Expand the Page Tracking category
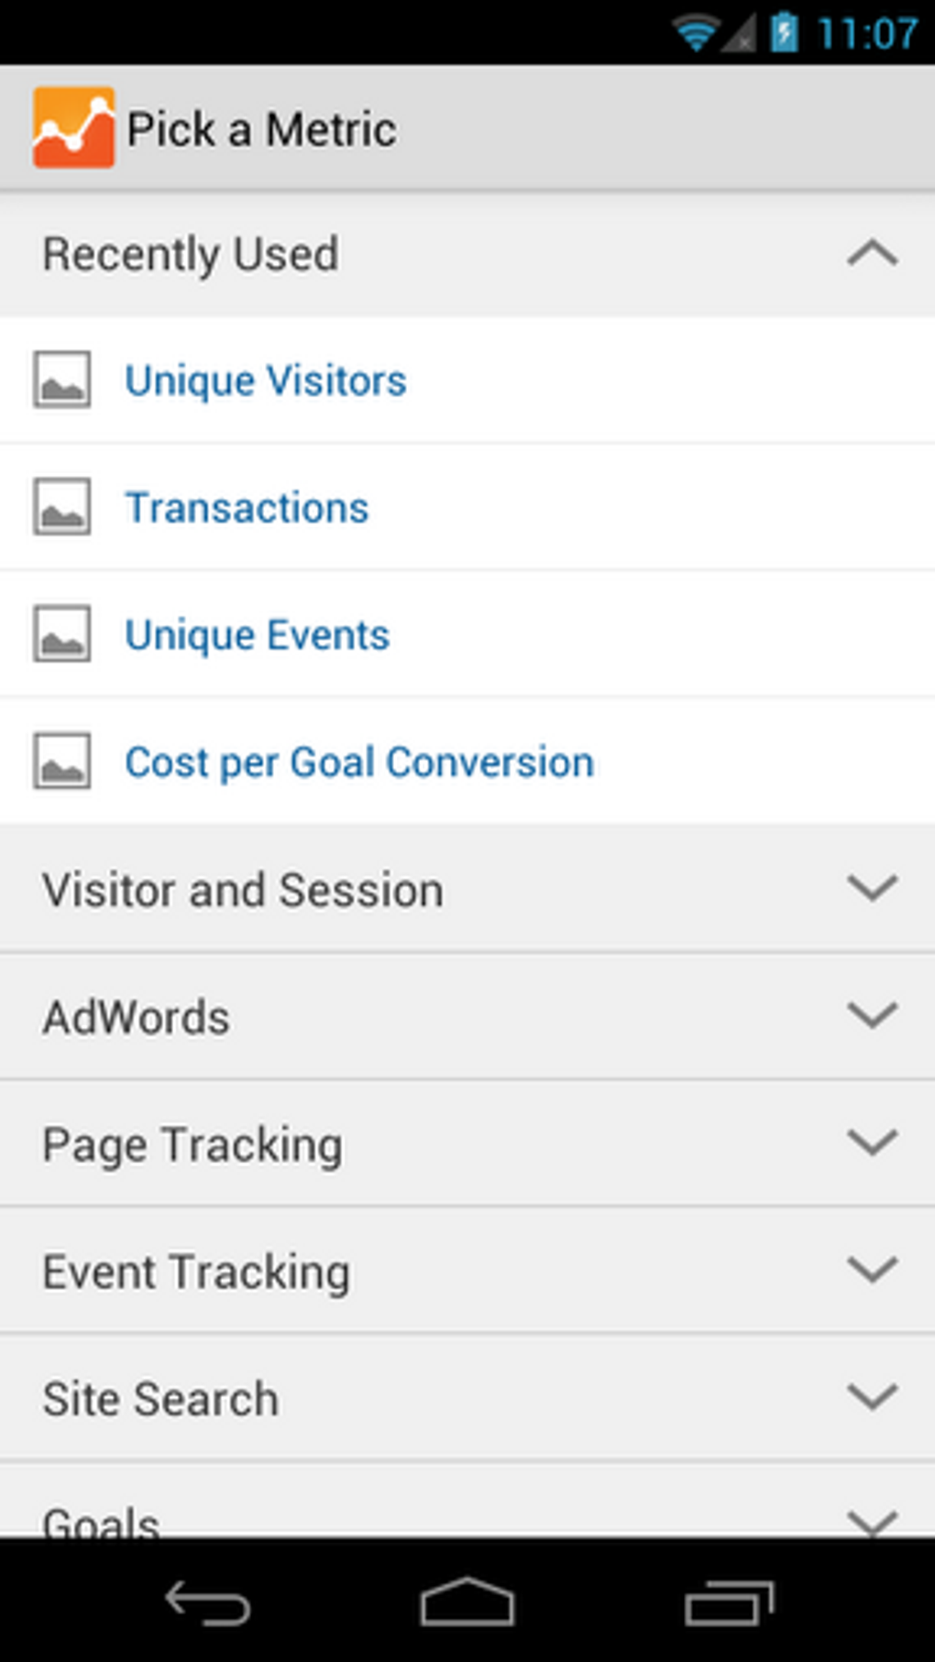935x1662 pixels. coord(872,1143)
